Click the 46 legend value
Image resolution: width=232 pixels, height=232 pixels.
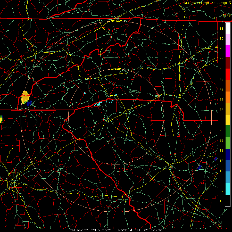(221, 79)
